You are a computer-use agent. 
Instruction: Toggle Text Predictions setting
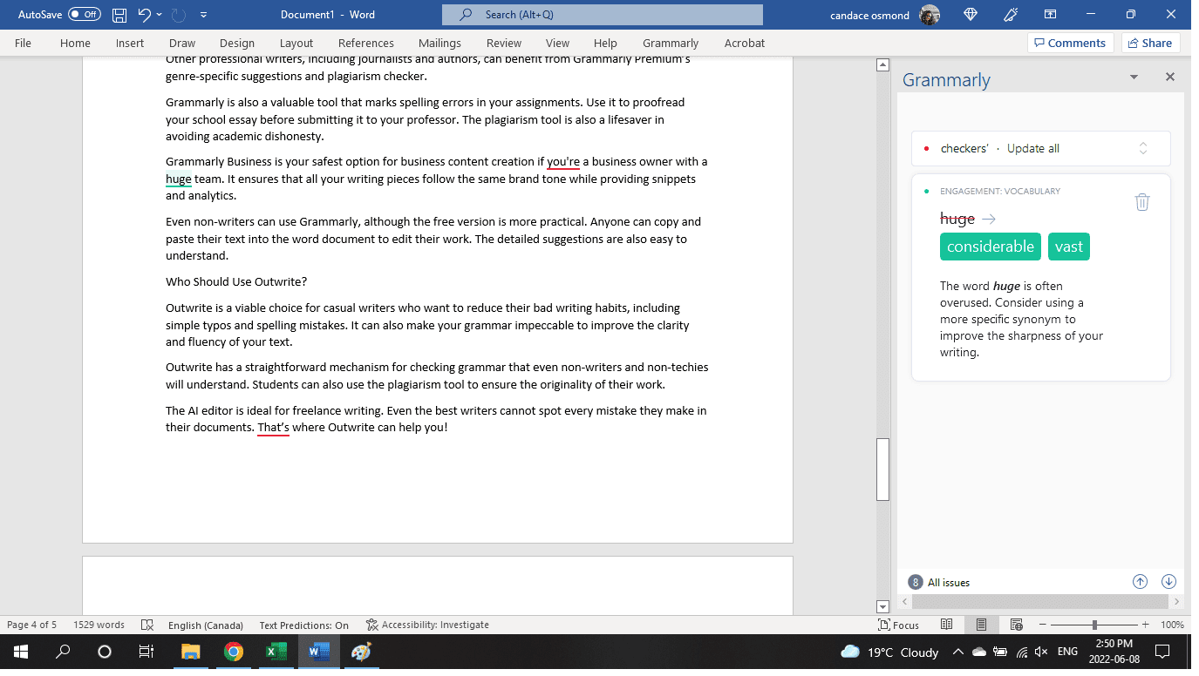tap(303, 625)
